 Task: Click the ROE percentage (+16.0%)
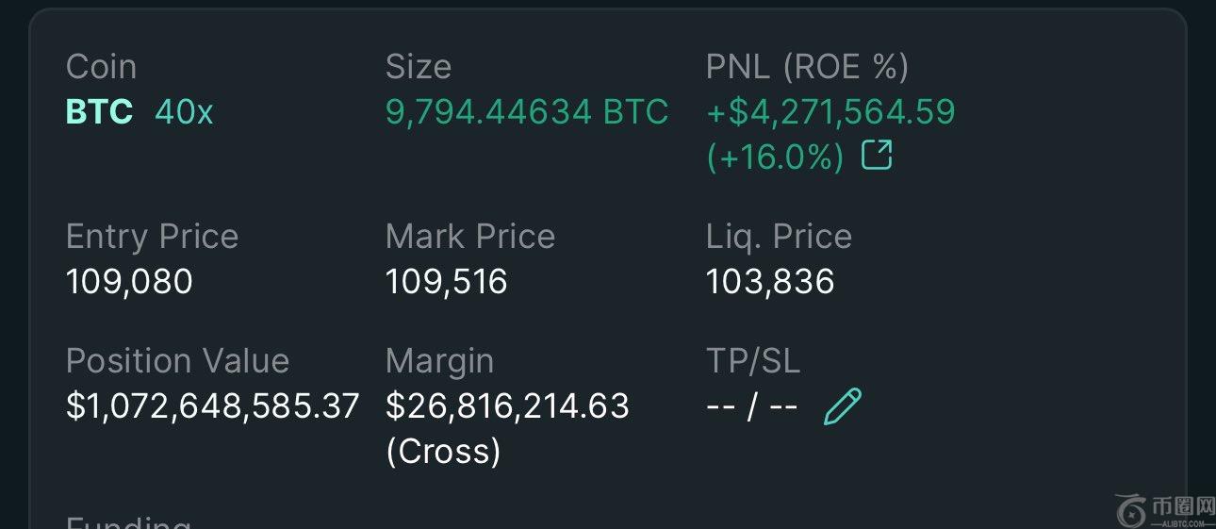click(x=775, y=157)
